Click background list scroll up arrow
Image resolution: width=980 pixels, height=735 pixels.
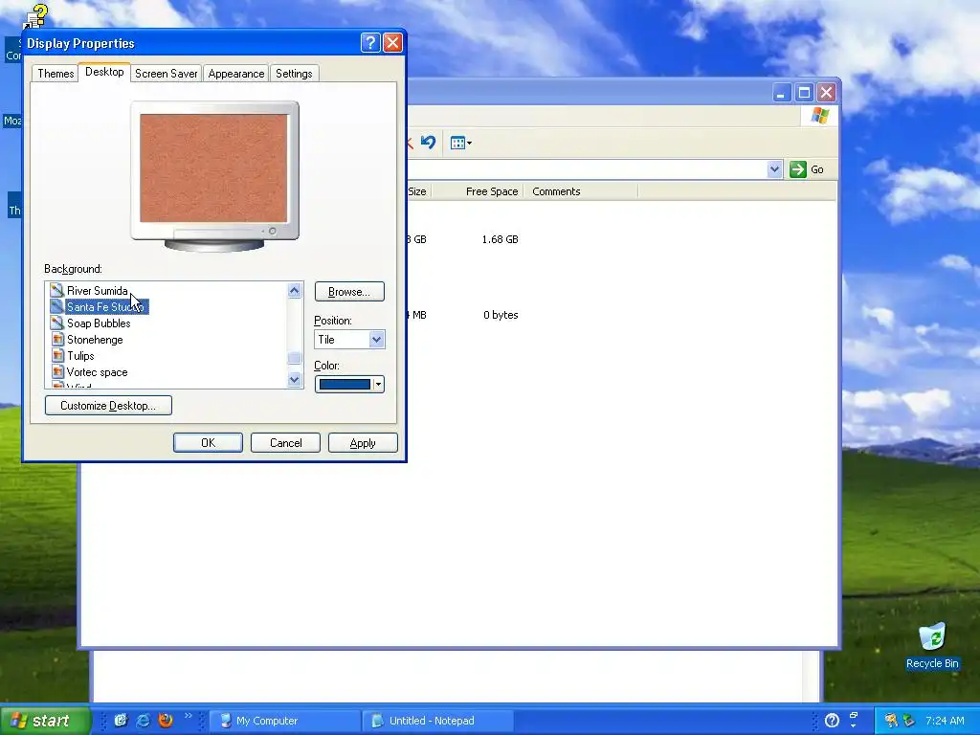tap(295, 290)
